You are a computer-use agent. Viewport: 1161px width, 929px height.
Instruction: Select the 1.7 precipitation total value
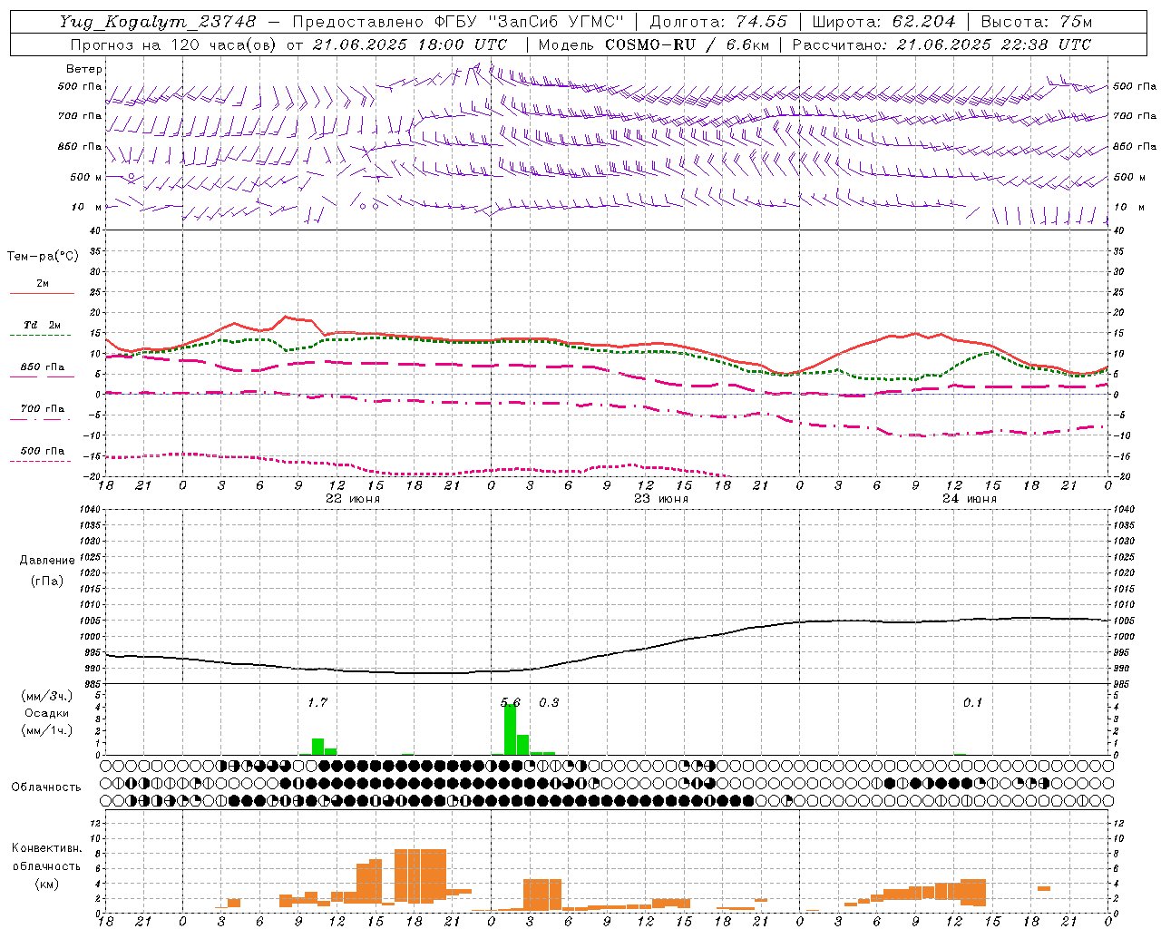317,702
